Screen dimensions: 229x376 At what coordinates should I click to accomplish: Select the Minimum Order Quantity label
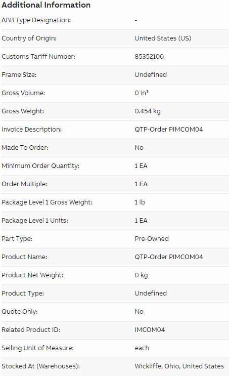point(40,166)
